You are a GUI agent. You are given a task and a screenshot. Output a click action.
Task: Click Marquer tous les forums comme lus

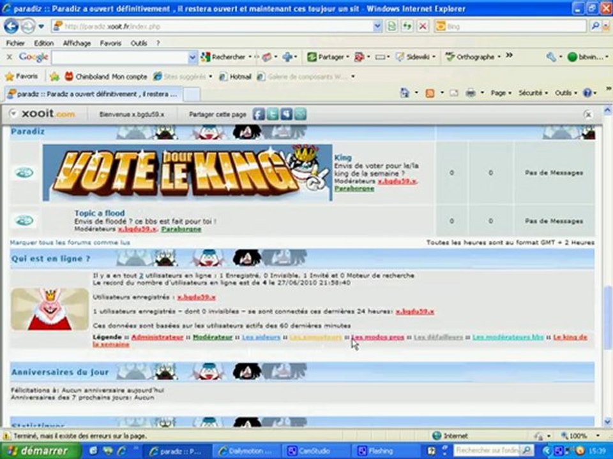tap(70, 242)
